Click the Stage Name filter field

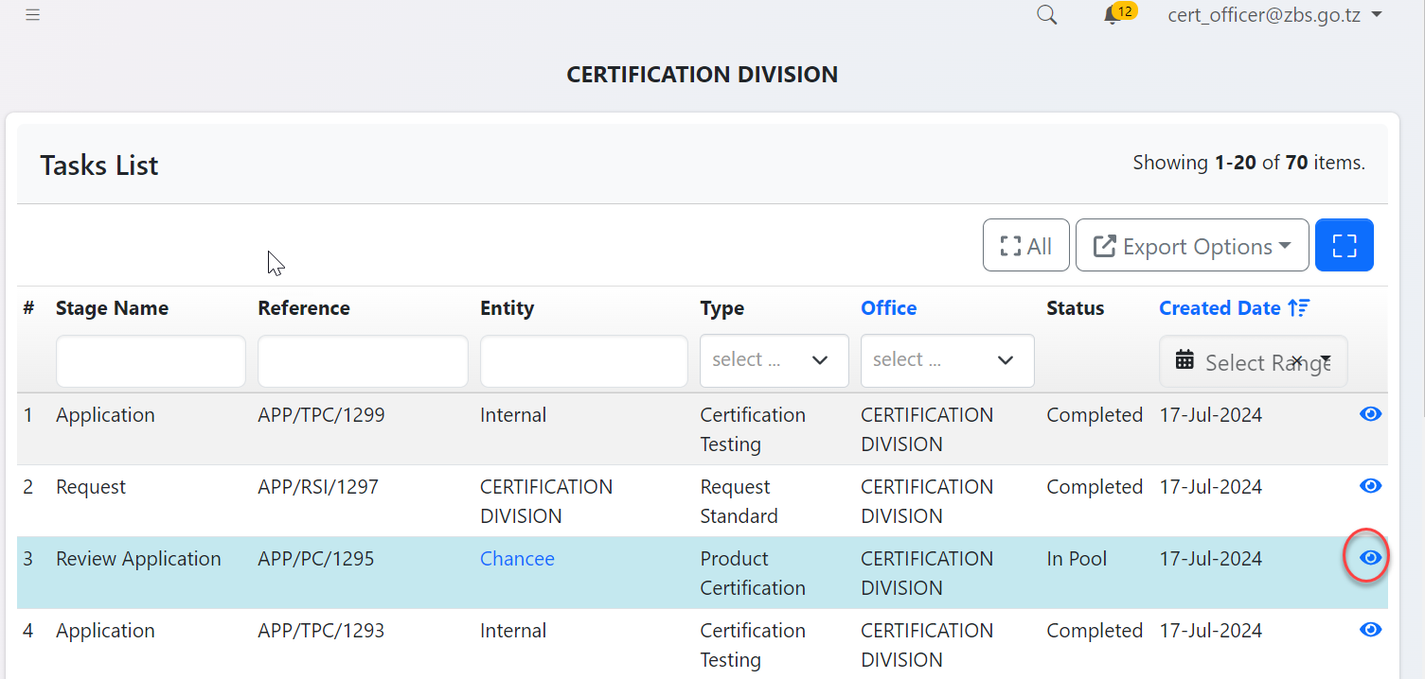pos(151,361)
